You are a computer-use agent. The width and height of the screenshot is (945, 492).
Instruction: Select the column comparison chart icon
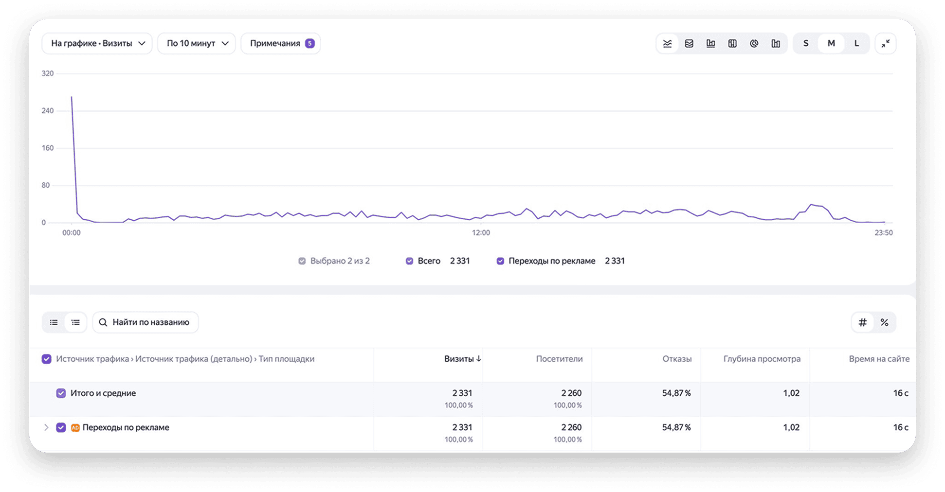(x=776, y=44)
